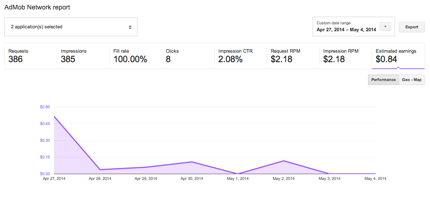Click the 2.08% impression CTR value
Screen dimensions: 430x197
(x=230, y=59)
